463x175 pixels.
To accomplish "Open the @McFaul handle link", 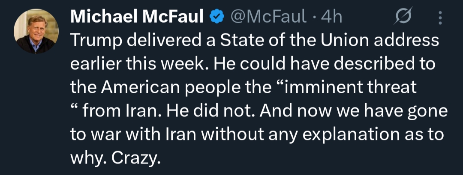I will pos(269,17).
